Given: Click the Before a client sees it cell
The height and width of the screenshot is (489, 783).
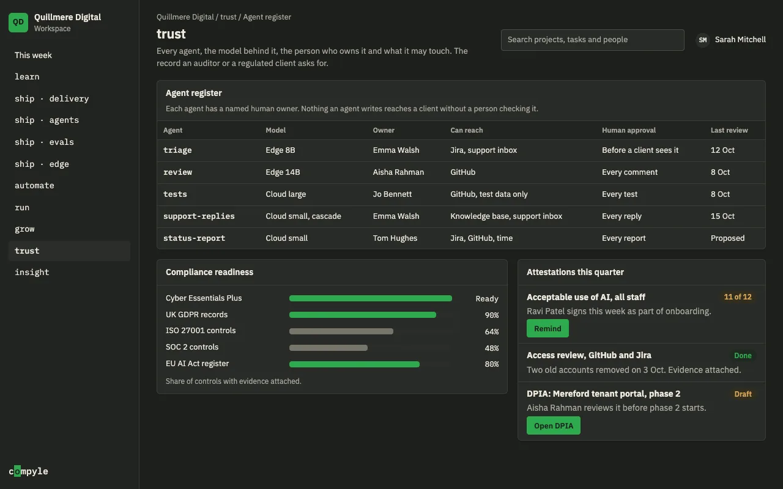Looking at the screenshot, I should [x=640, y=150].
